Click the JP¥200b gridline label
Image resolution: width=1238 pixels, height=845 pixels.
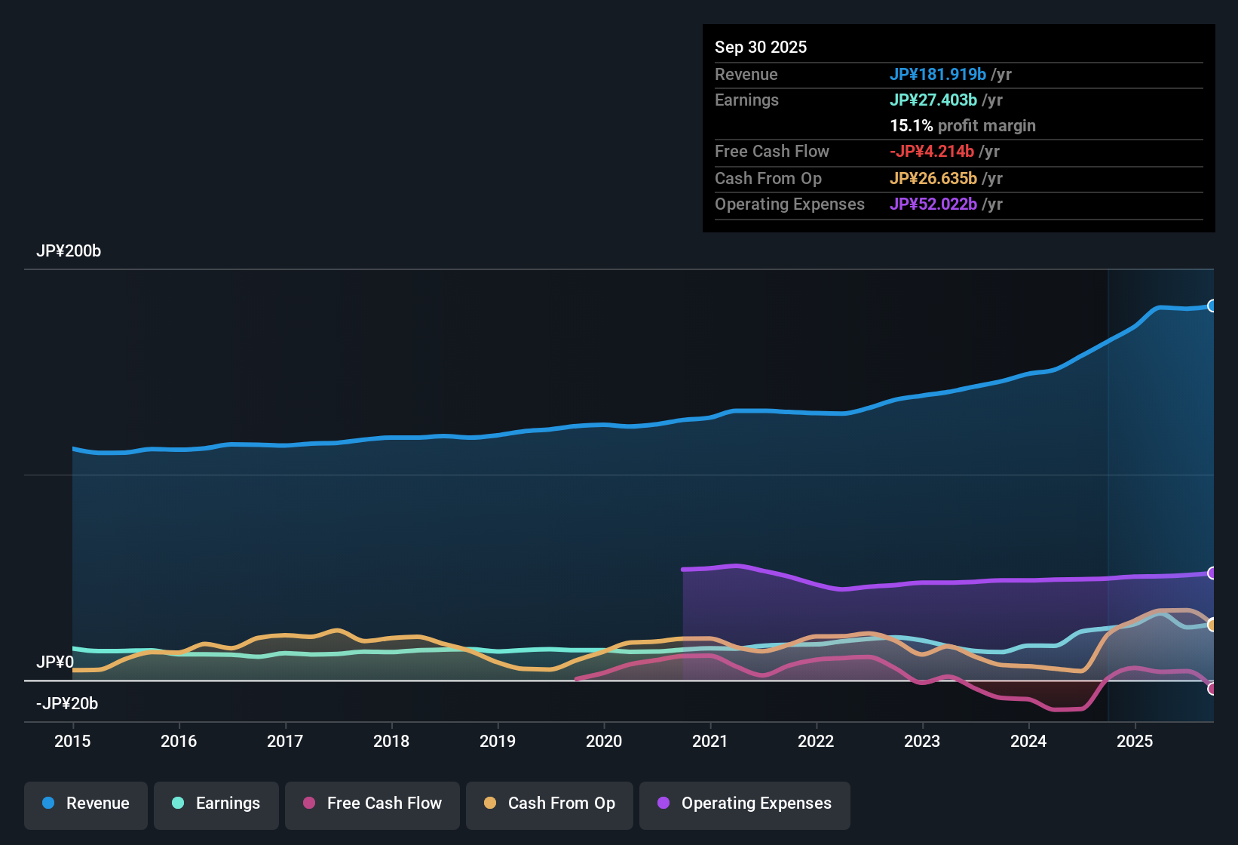click(x=69, y=251)
